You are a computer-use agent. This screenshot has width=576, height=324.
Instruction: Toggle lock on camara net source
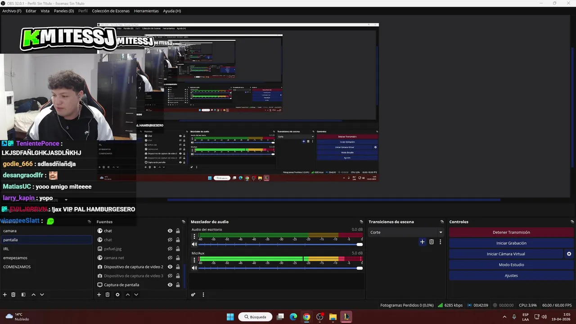tap(178, 258)
